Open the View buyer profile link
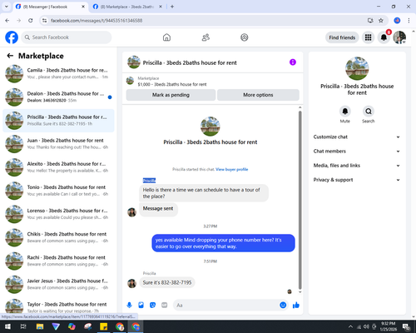Screen dimensions: 416x333 [x=232, y=169]
